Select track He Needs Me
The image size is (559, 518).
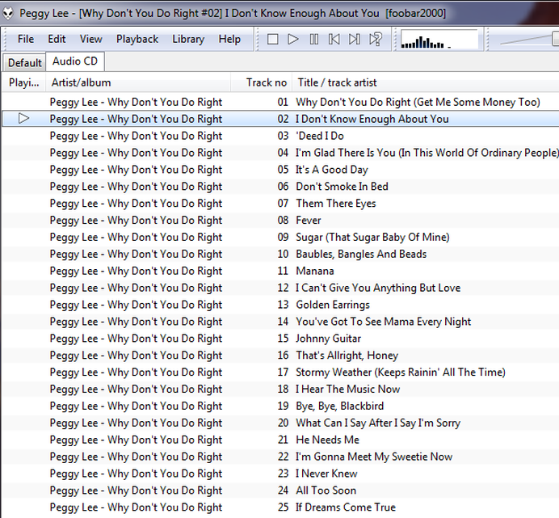click(x=280, y=440)
